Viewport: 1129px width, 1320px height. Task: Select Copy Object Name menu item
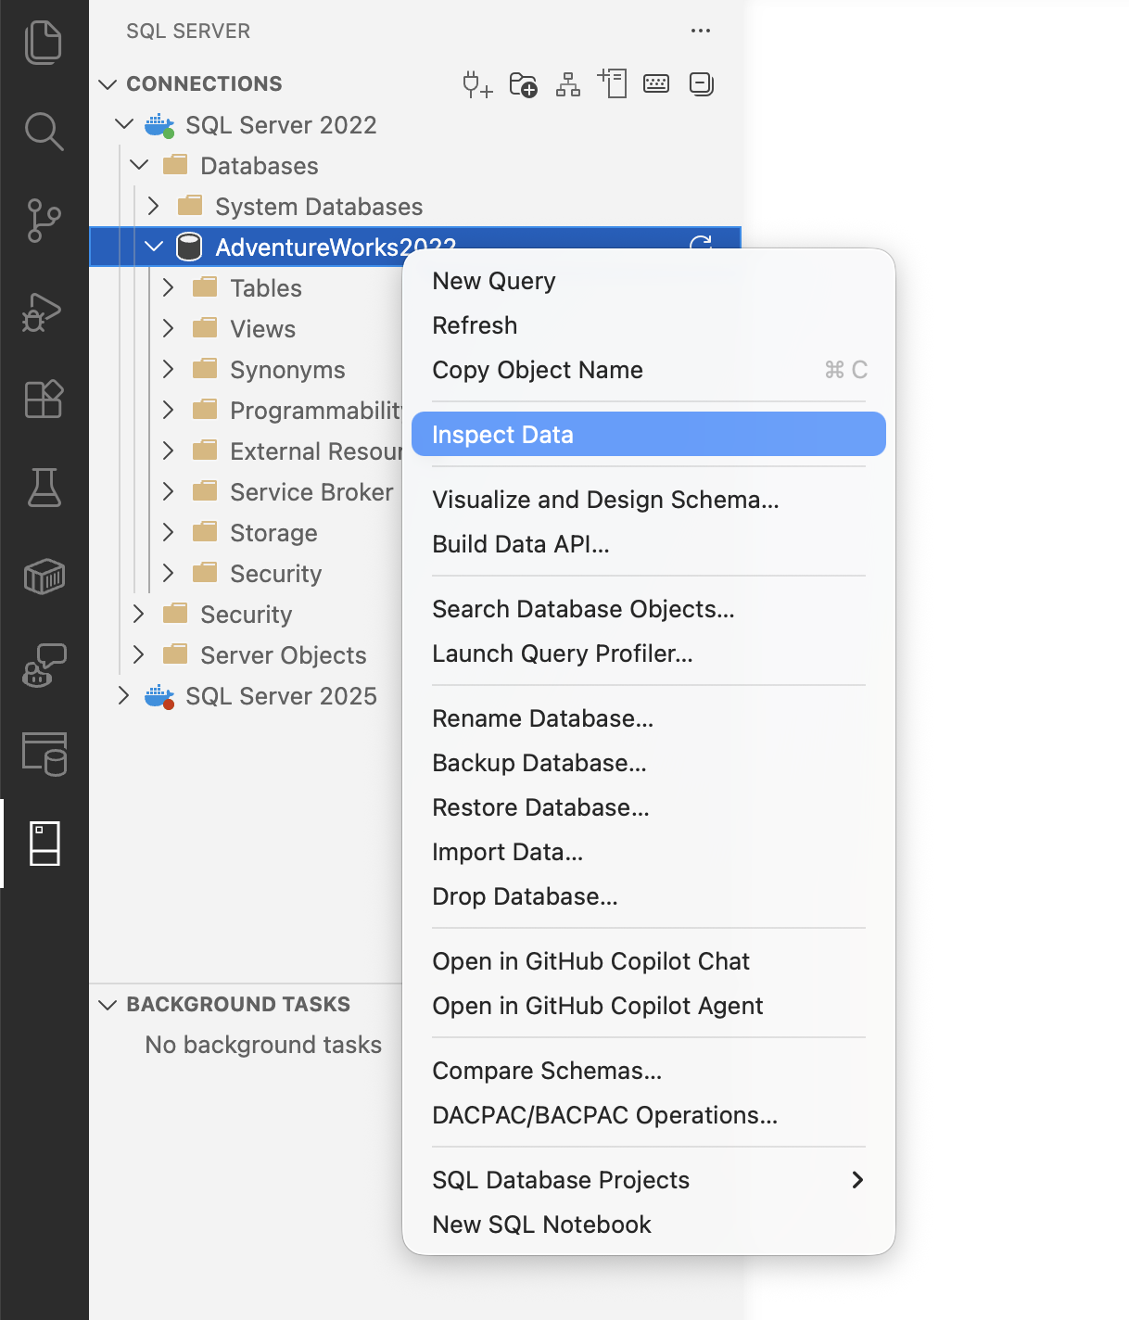[648, 370]
